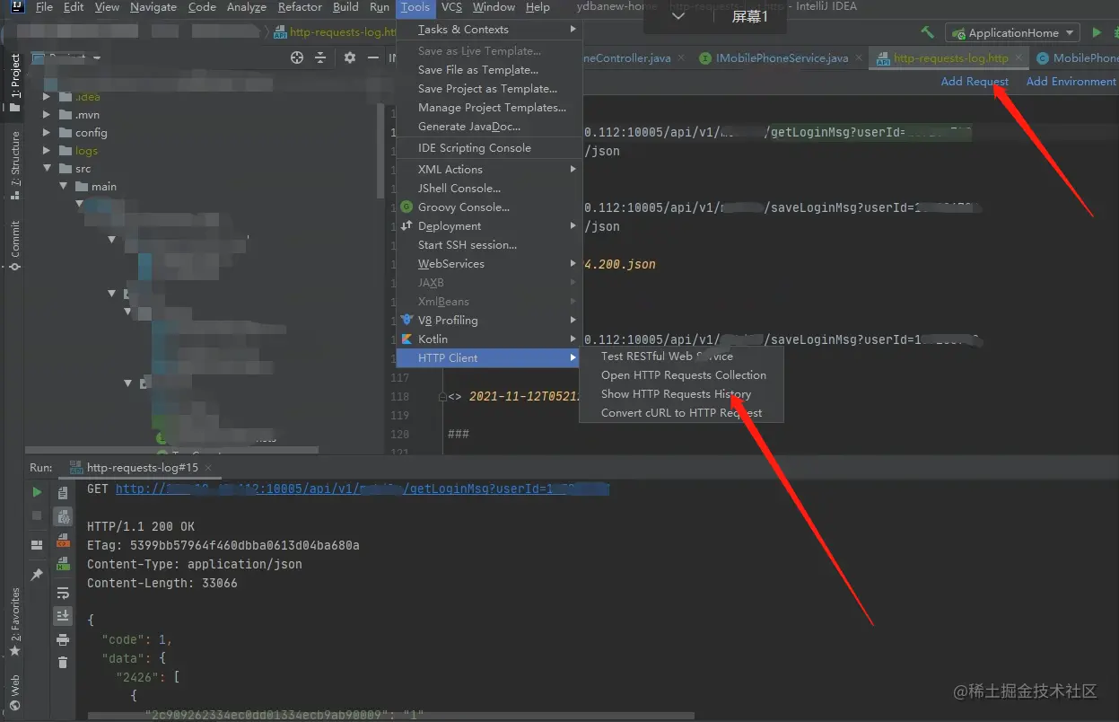Close the http-requests-log.http editor tab
The image size is (1119, 722).
[x=1018, y=57]
